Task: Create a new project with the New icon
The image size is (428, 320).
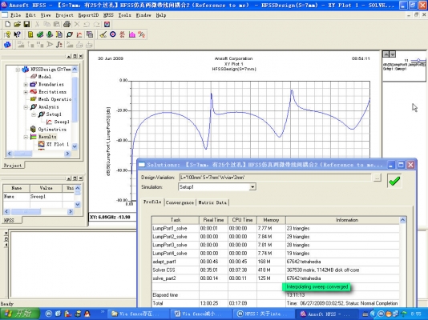Action: point(8,24)
